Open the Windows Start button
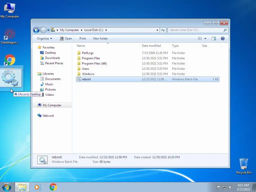The height and width of the screenshot is (192, 256). point(7,187)
